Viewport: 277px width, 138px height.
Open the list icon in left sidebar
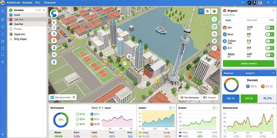click(x=3, y=19)
